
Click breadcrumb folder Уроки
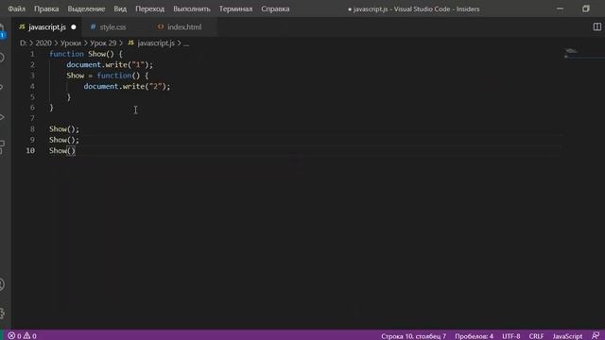(x=70, y=43)
